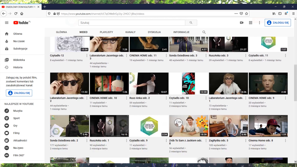Open options menu for Czytadło 12

[87, 56]
